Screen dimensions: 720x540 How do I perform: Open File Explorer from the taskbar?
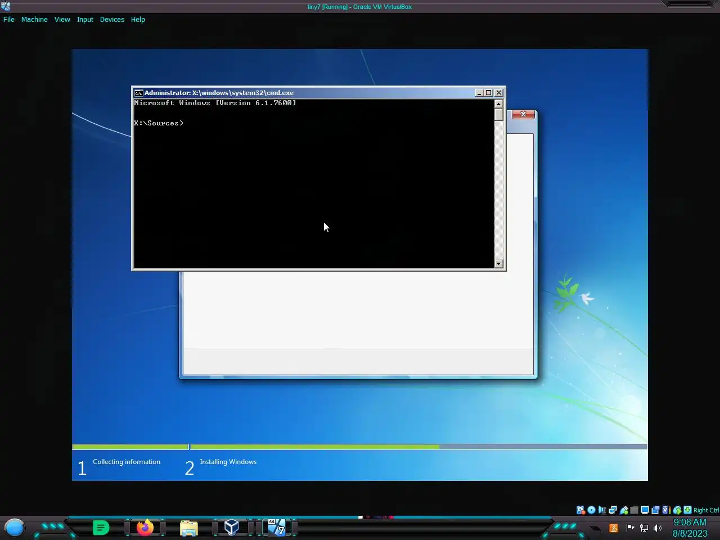click(189, 528)
